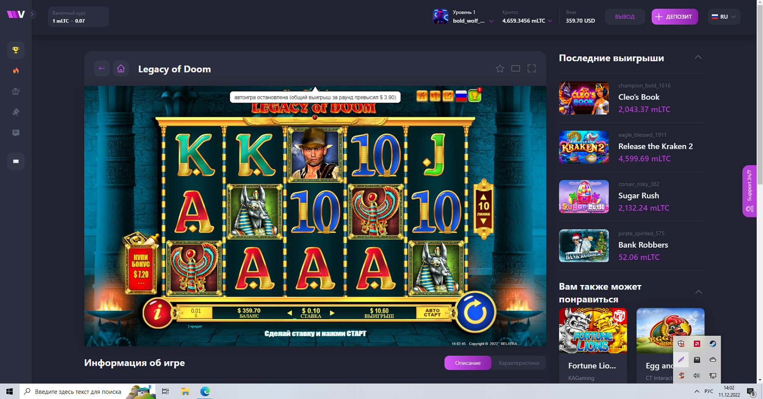Image resolution: width=763 pixels, height=399 pixels.
Task: Click the Sugar Rush title link
Action: point(639,195)
